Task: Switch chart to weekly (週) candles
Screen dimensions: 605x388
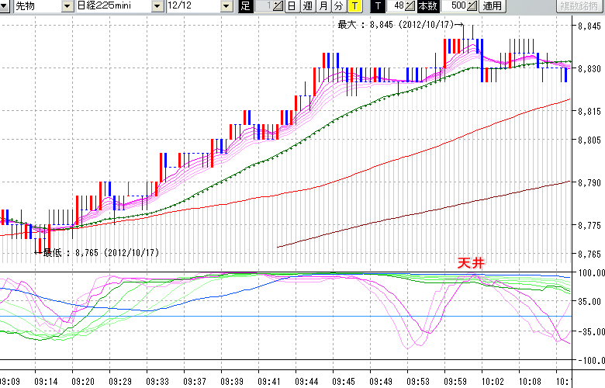Action: click(x=307, y=6)
